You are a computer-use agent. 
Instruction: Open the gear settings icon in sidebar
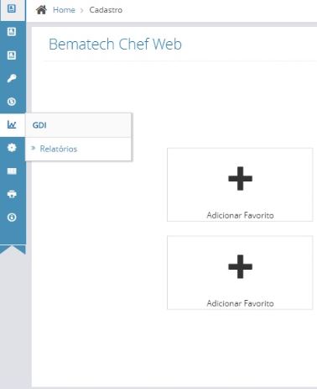(12, 148)
